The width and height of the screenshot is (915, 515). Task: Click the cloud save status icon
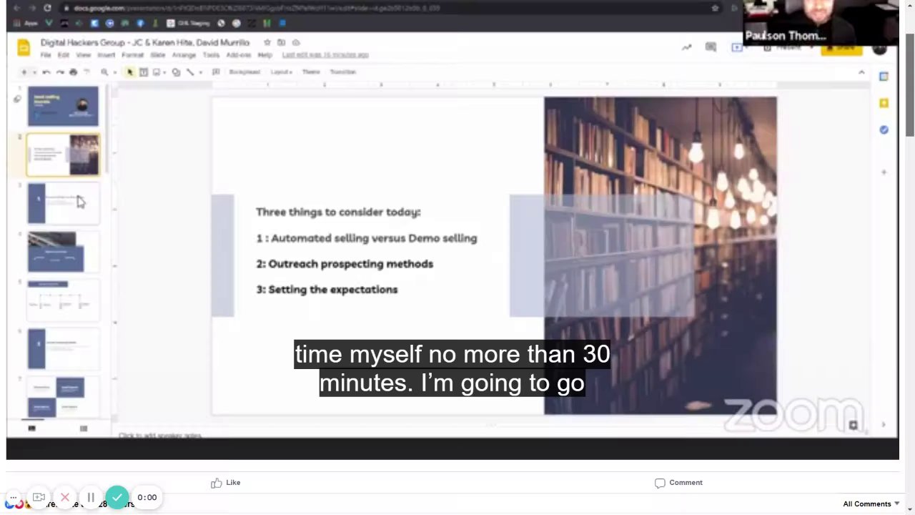(296, 43)
